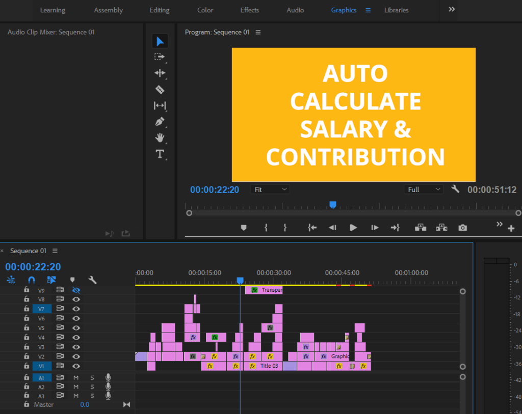Open the Full playback resolution dropdown
This screenshot has width=522, height=414.
424,189
